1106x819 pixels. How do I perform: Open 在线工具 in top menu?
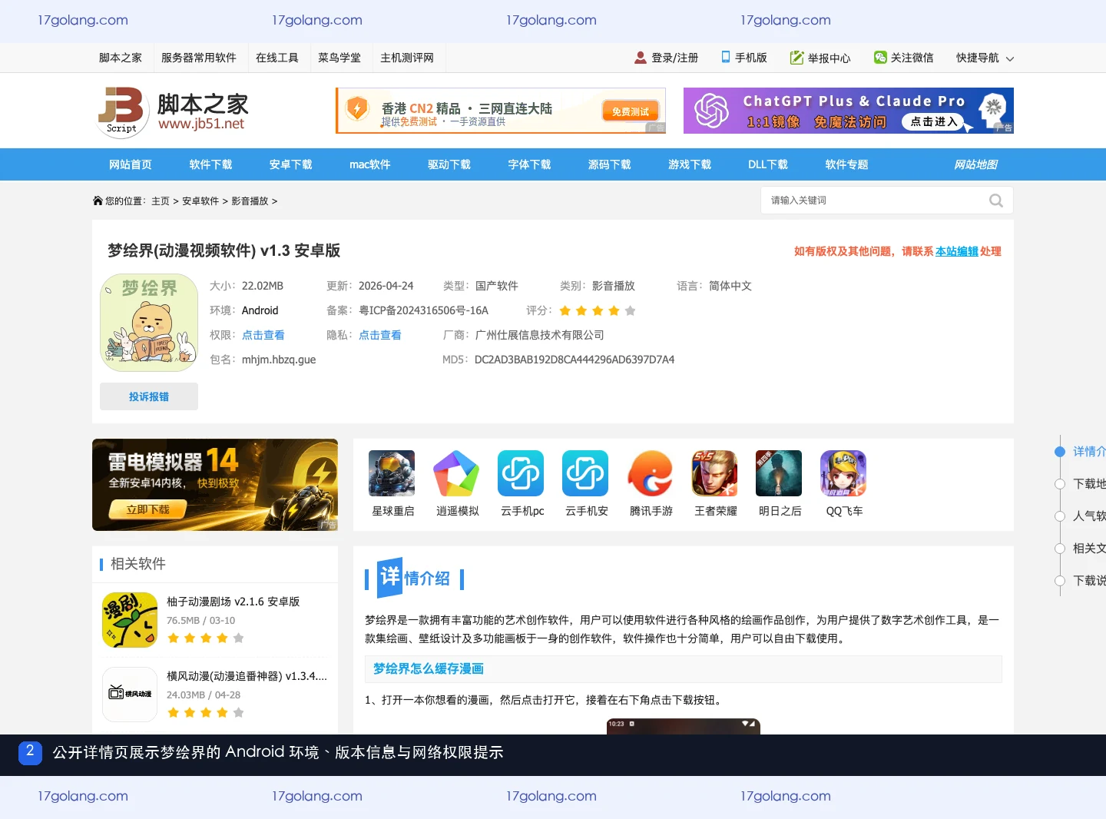point(277,58)
